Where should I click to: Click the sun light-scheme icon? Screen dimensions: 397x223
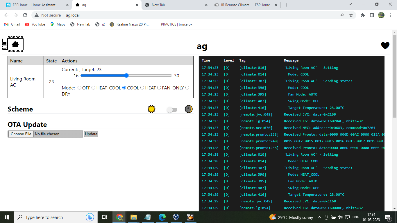pos(151,109)
